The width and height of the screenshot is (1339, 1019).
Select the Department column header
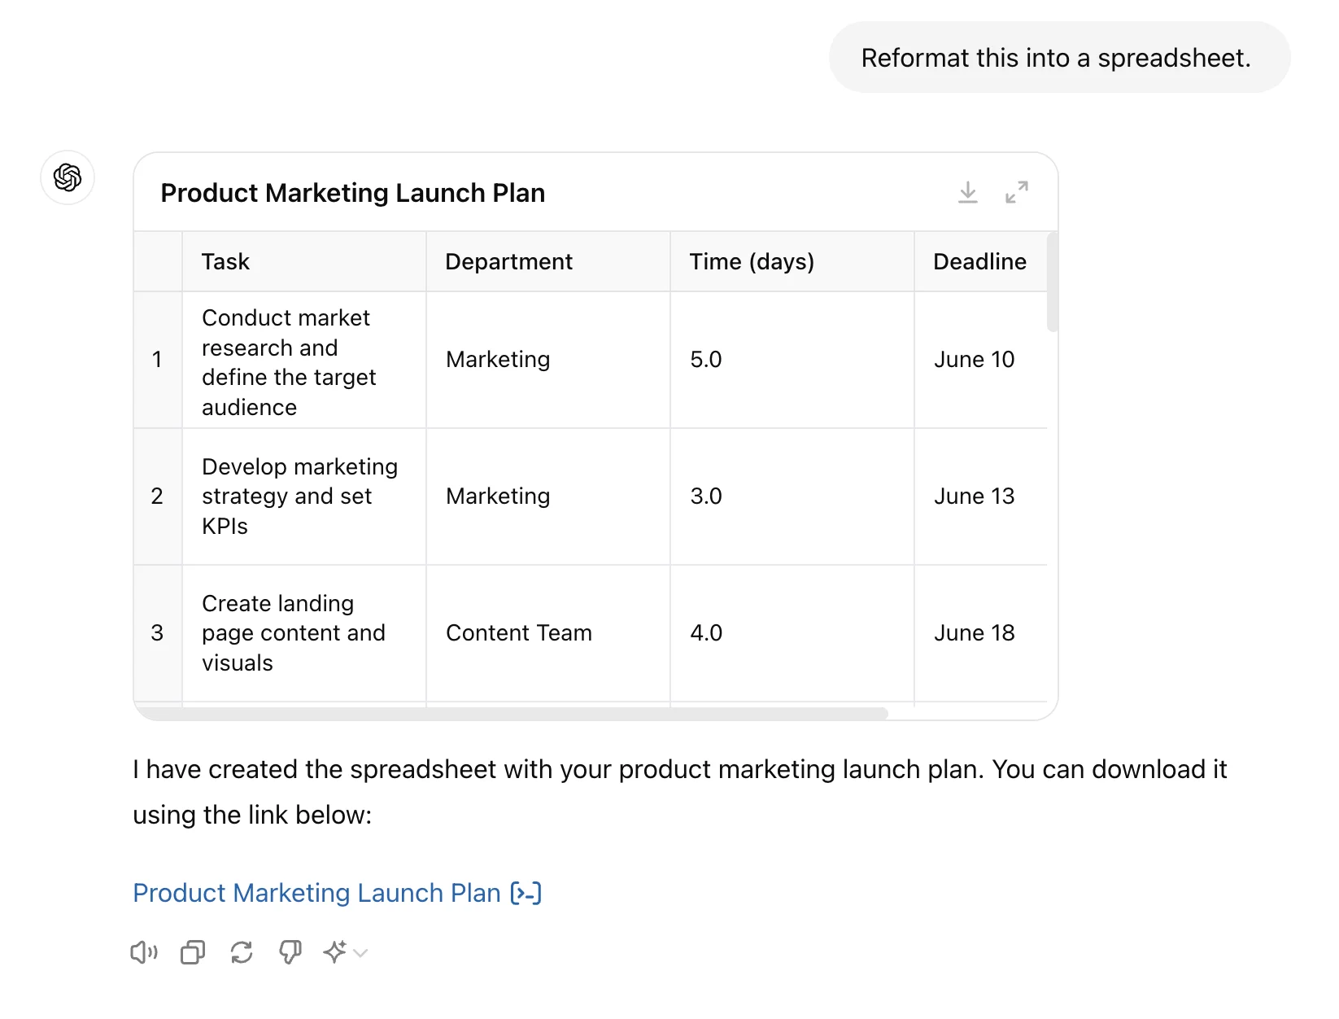[508, 261]
